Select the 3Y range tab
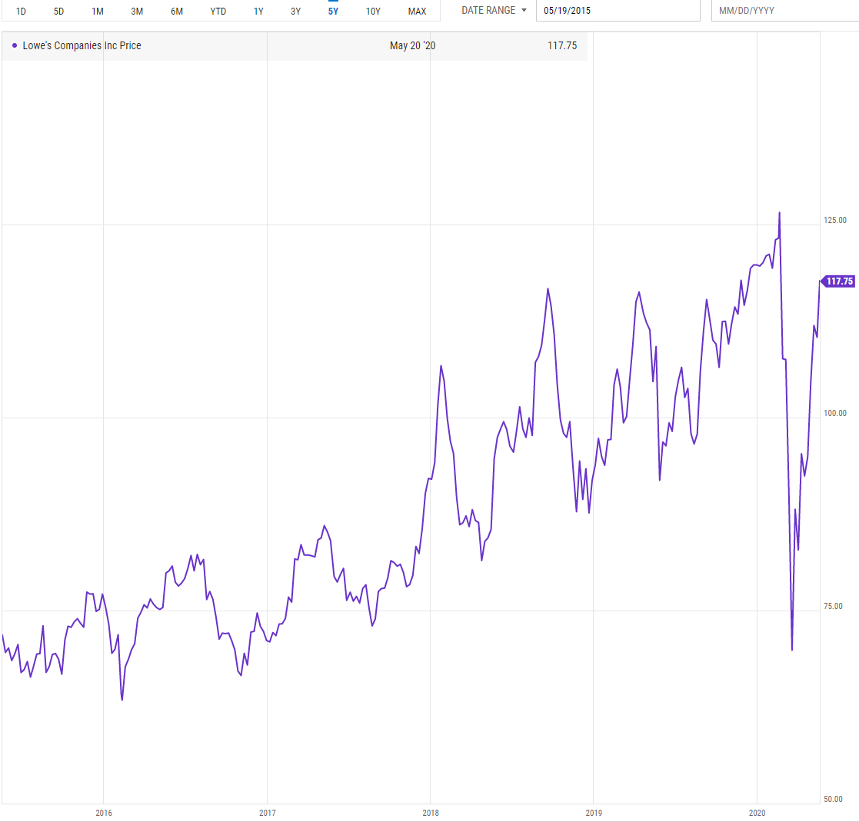Screen dimensions: 859x822 (x=296, y=11)
